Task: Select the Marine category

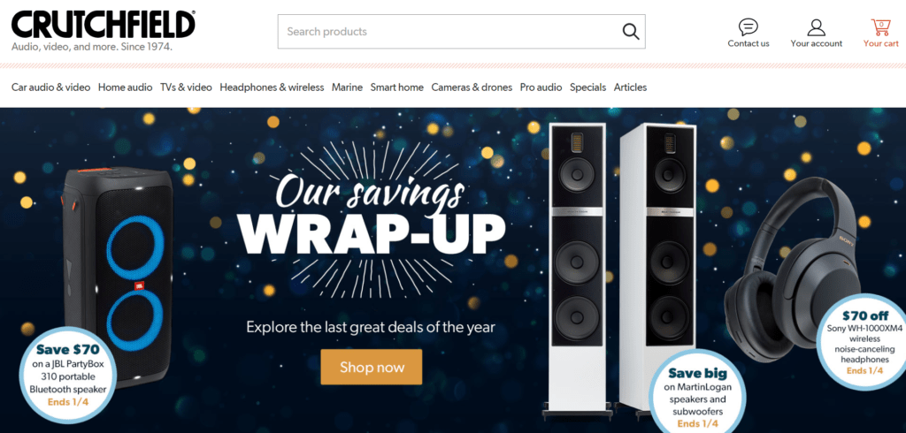Action: coord(347,87)
